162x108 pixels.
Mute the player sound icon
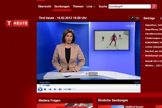(x=60, y=89)
